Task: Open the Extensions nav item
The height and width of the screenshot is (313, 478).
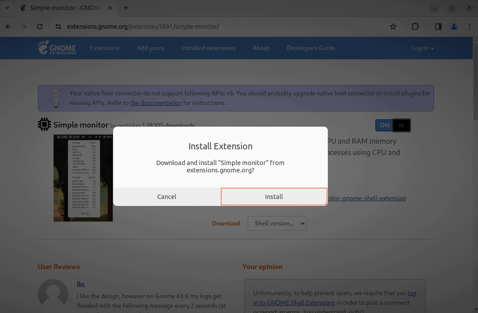Action: pos(104,48)
